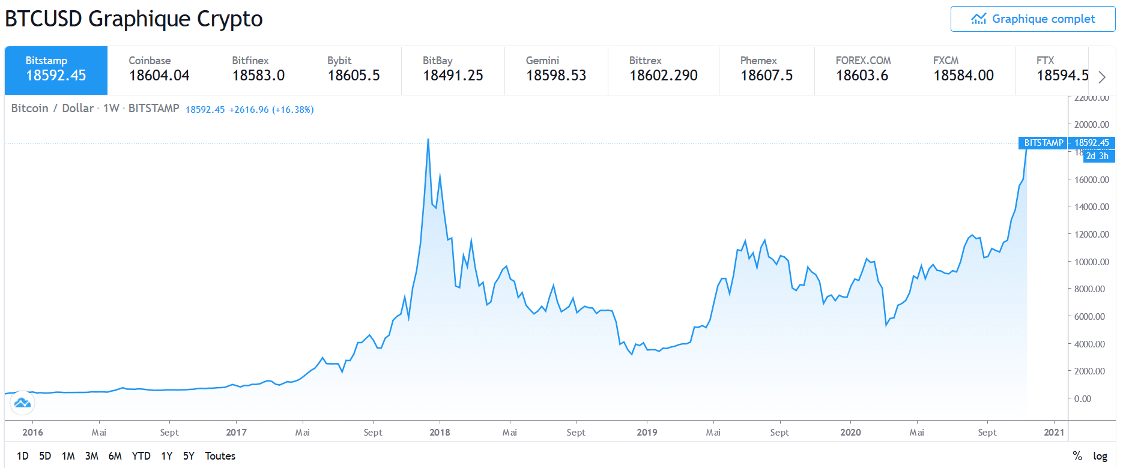Image resolution: width=1123 pixels, height=468 pixels.
Task: Select the Bitstamp exchange tab
Action: click(56, 70)
